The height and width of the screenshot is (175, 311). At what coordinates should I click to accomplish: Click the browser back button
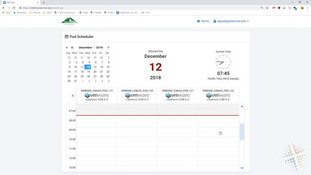(x=3, y=8)
